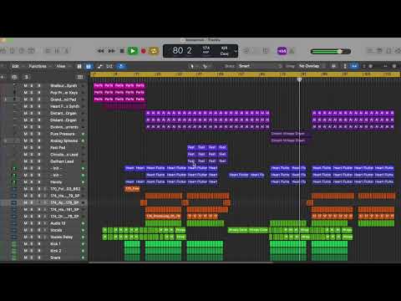Select the Fast Pad track name
The image size is (401, 301).
pos(58,148)
